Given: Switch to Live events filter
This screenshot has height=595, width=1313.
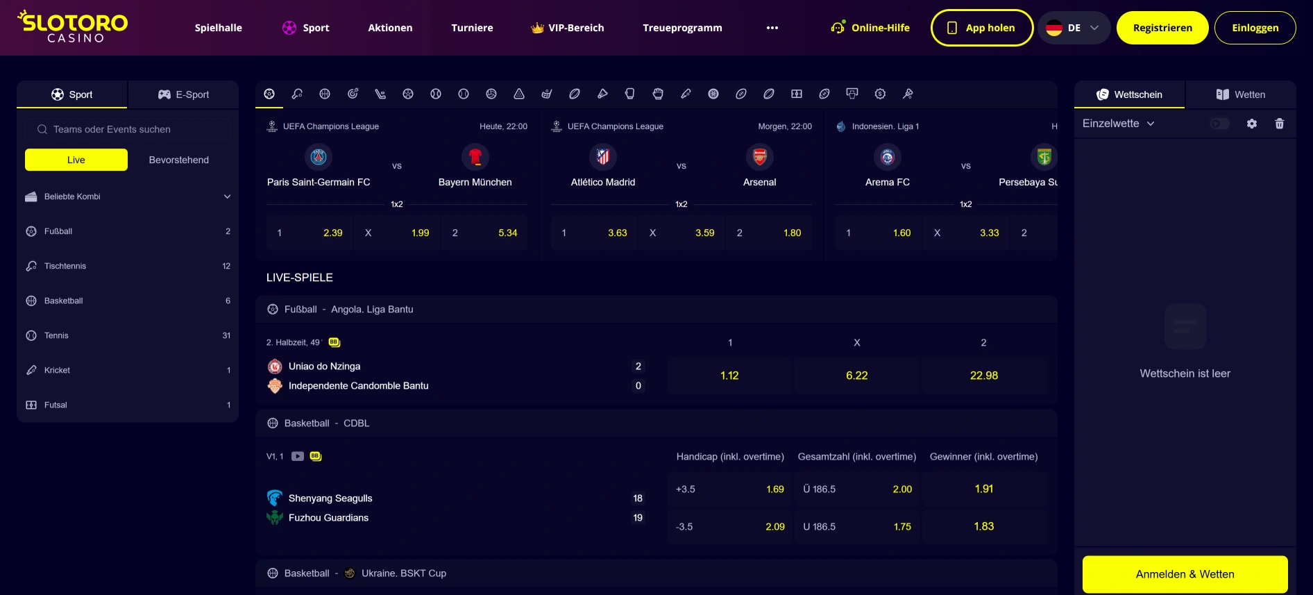Looking at the screenshot, I should click(x=76, y=160).
